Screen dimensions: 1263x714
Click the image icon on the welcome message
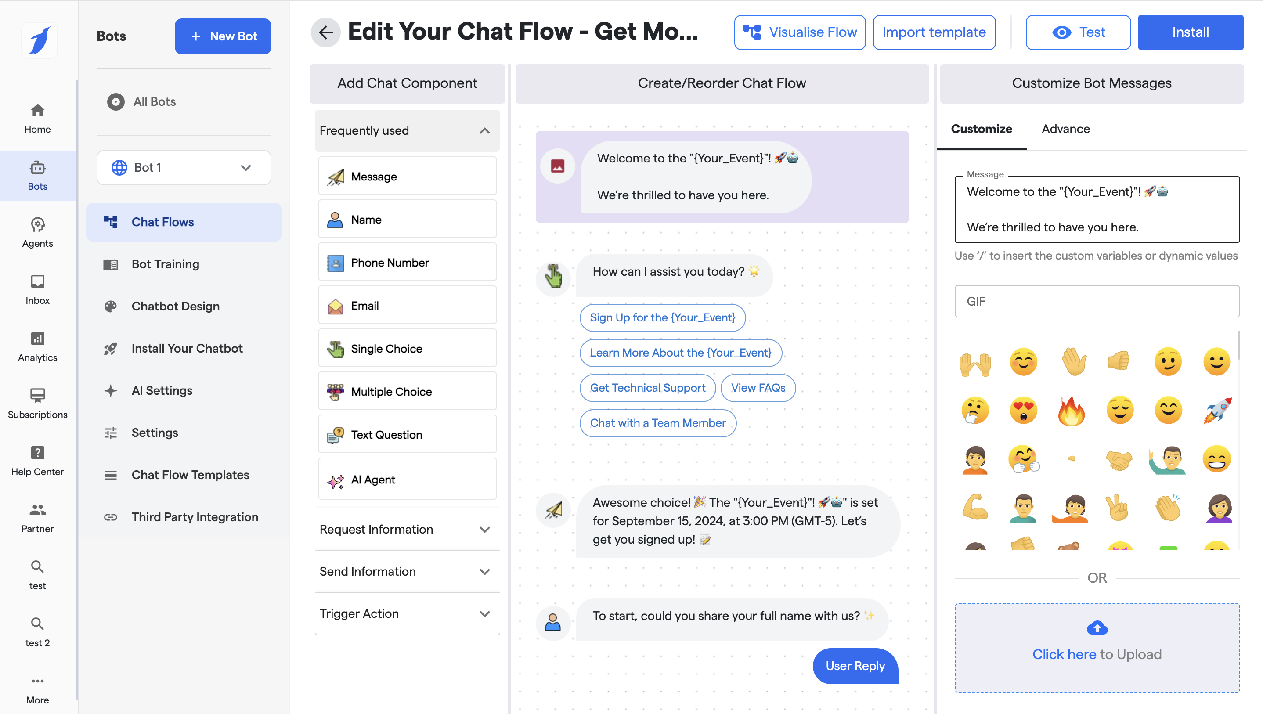click(x=557, y=166)
